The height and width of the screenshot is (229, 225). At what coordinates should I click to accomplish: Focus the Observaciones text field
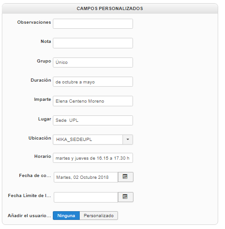coord(93,24)
